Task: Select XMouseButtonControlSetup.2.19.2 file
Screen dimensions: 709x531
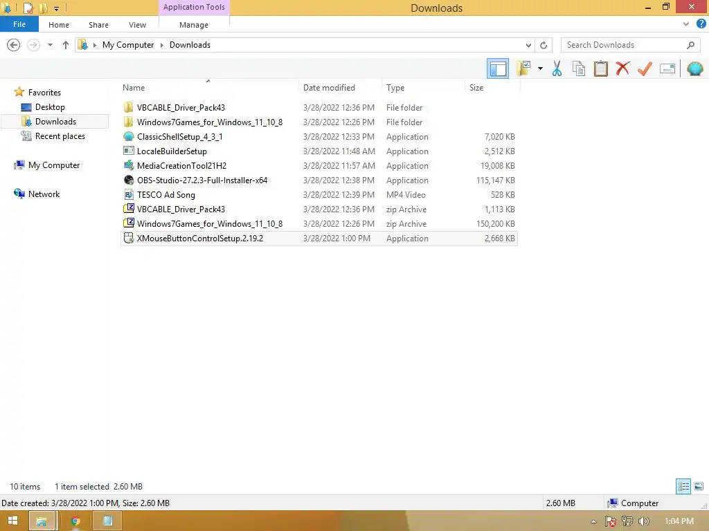Action: coord(319,239)
